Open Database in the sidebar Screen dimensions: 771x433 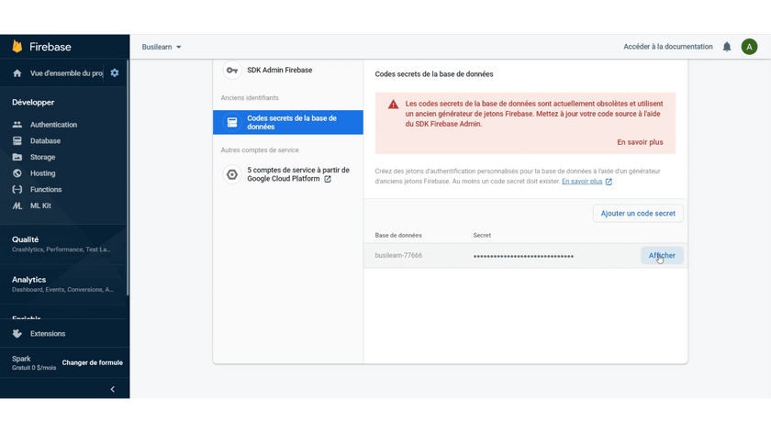click(x=45, y=141)
